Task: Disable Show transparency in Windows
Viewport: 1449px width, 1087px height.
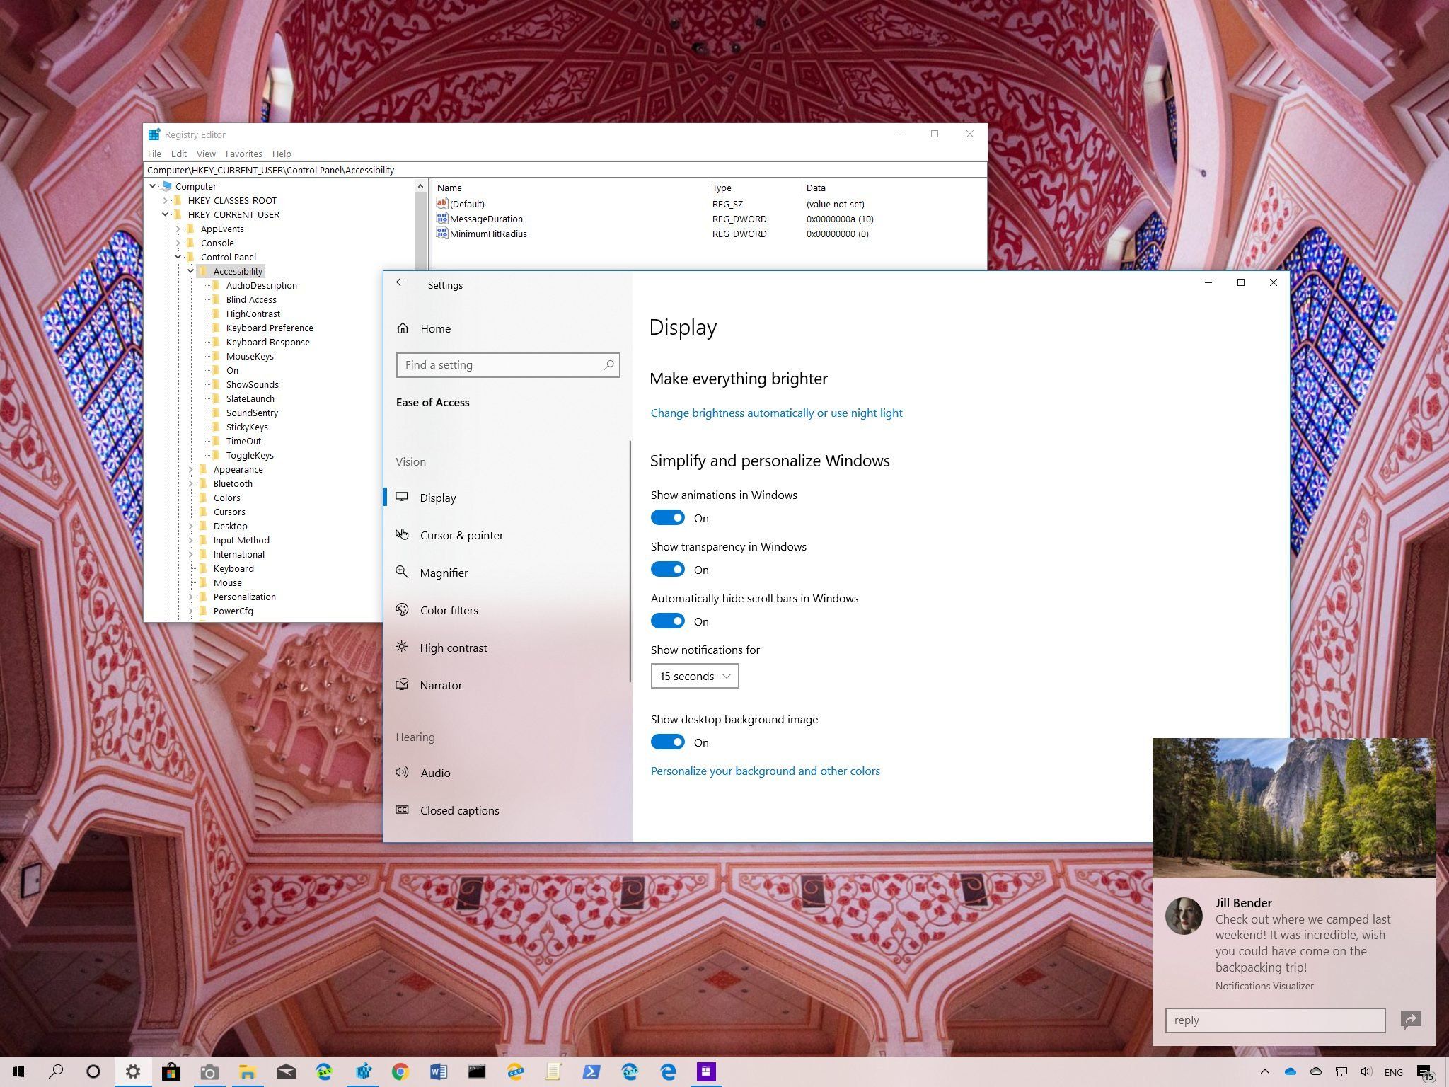Action: (667, 570)
